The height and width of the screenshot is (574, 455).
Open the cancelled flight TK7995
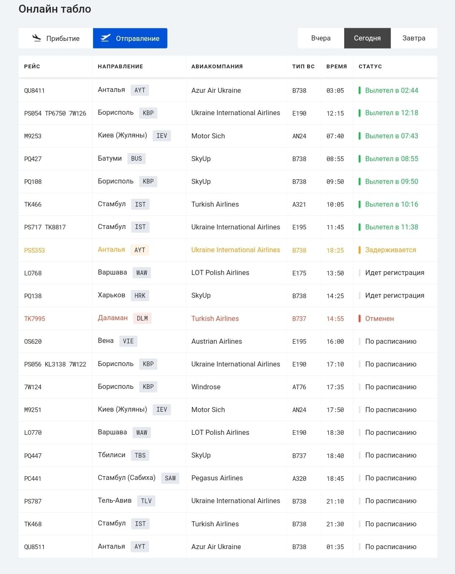(x=228, y=318)
